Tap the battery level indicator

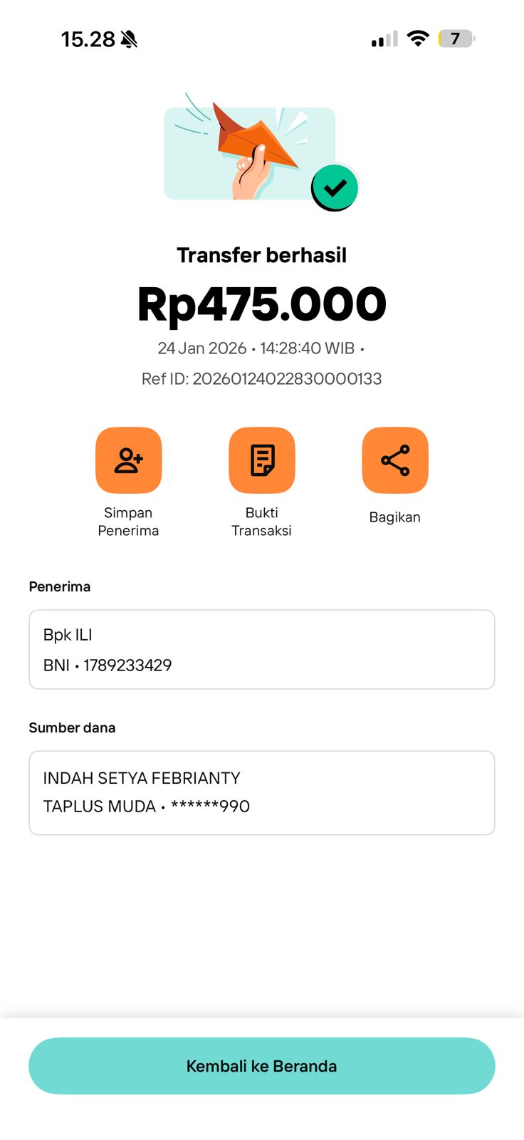(456, 38)
